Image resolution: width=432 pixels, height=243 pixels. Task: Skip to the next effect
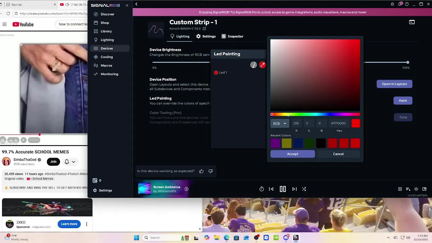point(294,189)
